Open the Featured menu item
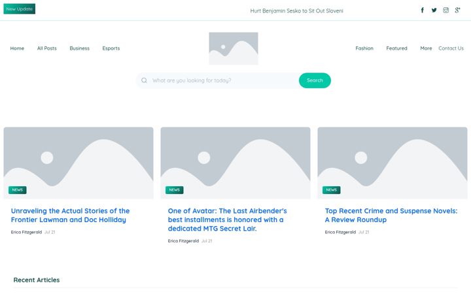Viewport: 471px width, 294px height. [x=396, y=48]
